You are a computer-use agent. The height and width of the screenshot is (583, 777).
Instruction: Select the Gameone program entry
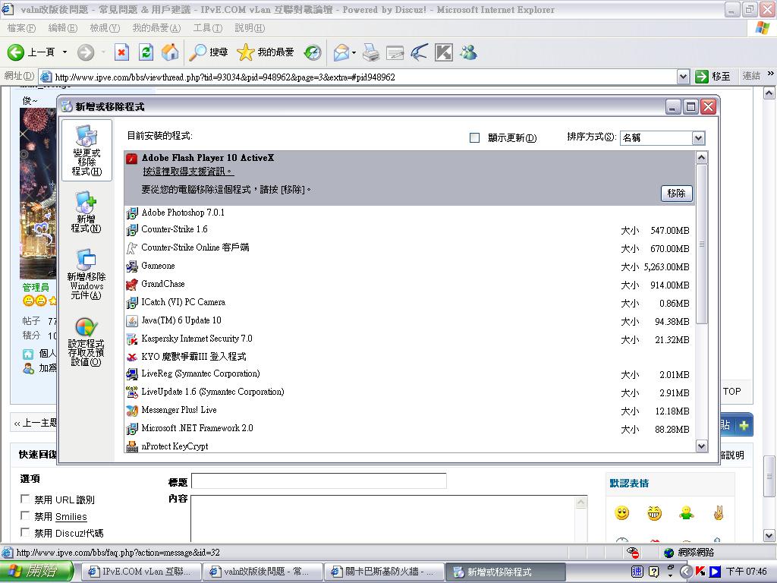(409, 266)
